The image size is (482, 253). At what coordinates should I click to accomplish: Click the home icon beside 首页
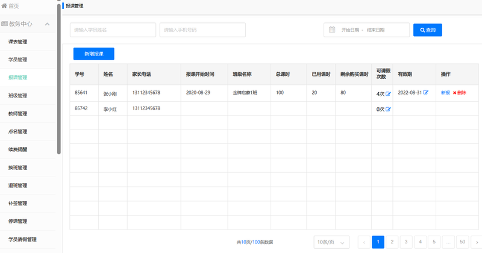point(4,6)
